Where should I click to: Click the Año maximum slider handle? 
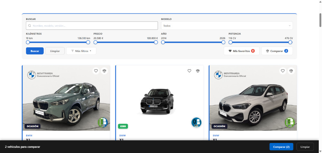pos(223,42)
